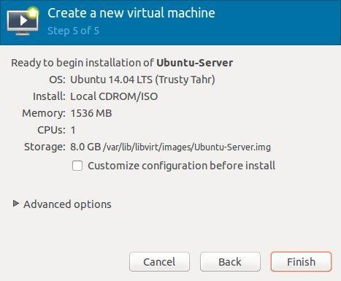Click the Customize configuration before install label
Viewport: 341px width, 281px height.
[181, 166]
